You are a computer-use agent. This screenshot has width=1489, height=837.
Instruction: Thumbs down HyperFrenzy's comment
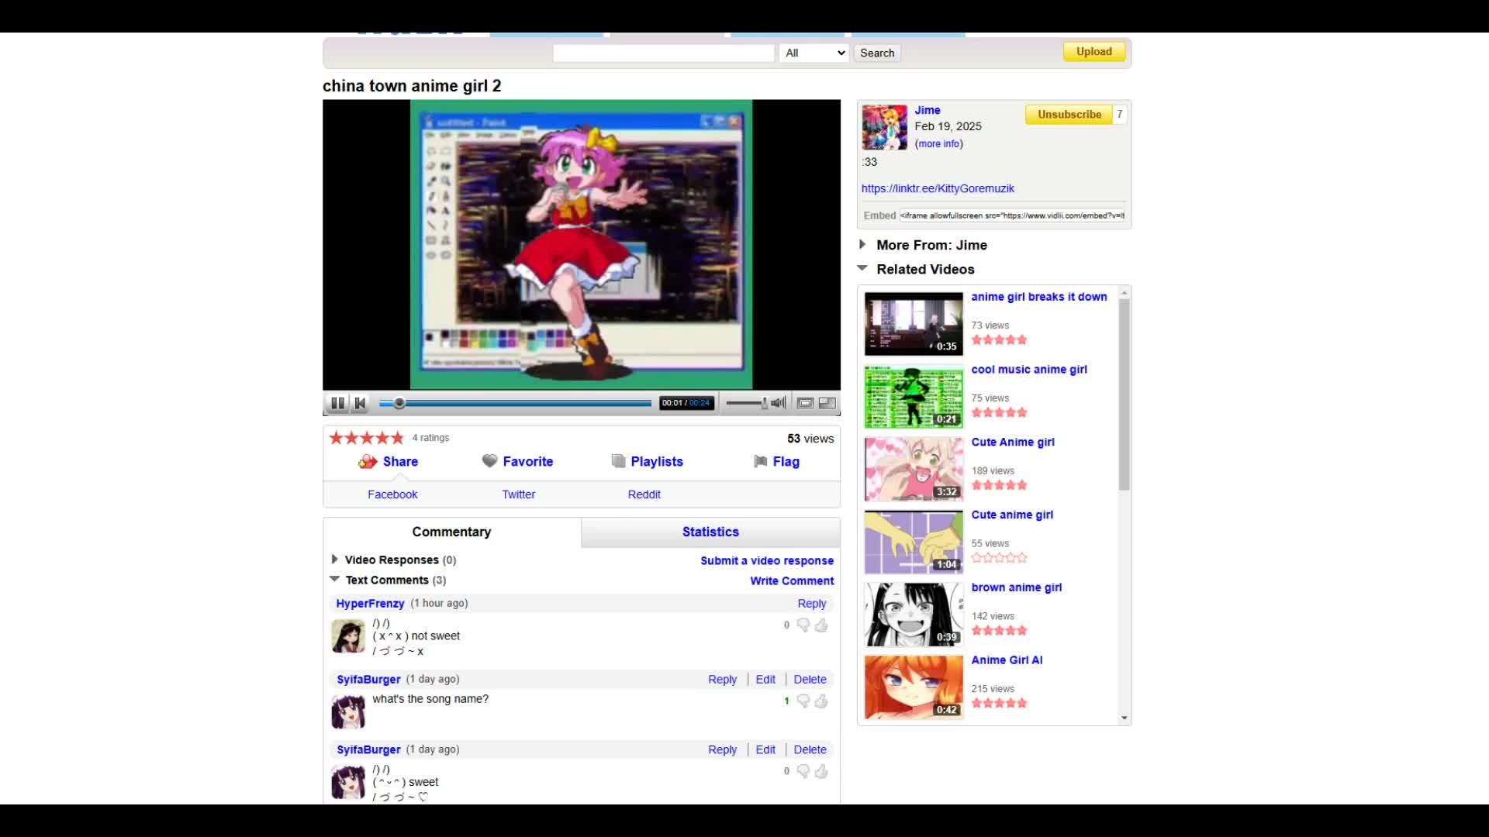[803, 625]
